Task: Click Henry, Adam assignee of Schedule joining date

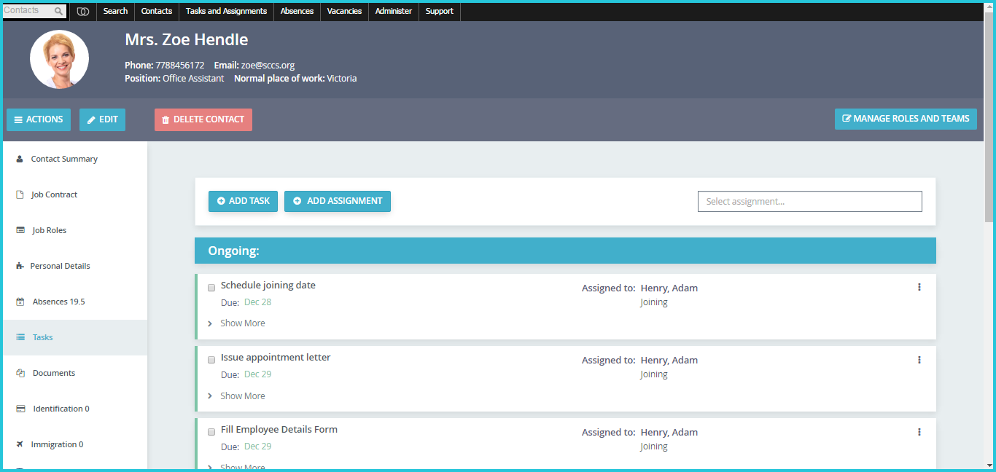Action: pyautogui.click(x=669, y=288)
